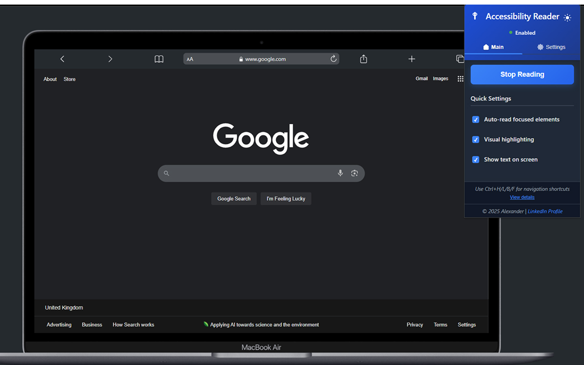Activate voice search with the microphone icon
The width and height of the screenshot is (584, 365).
point(340,173)
